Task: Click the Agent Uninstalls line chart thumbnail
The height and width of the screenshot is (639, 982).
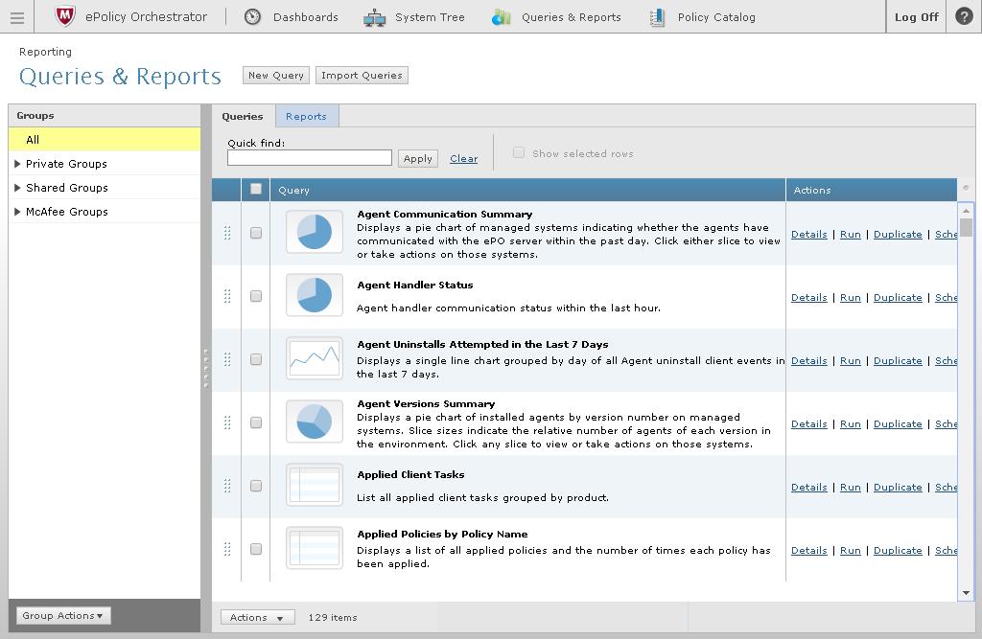Action: tap(315, 358)
